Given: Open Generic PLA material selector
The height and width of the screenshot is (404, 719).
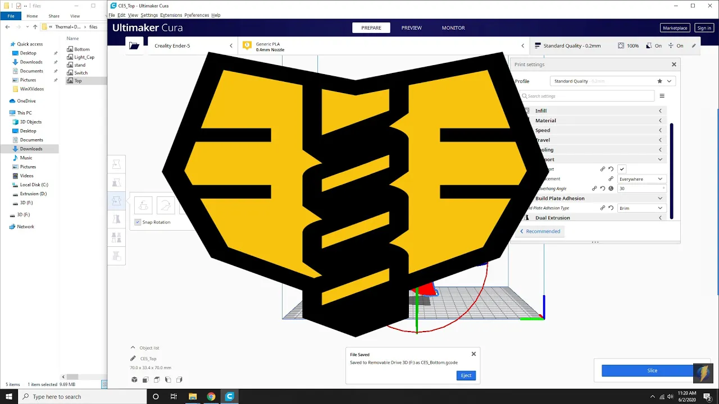Looking at the screenshot, I should pyautogui.click(x=384, y=45).
